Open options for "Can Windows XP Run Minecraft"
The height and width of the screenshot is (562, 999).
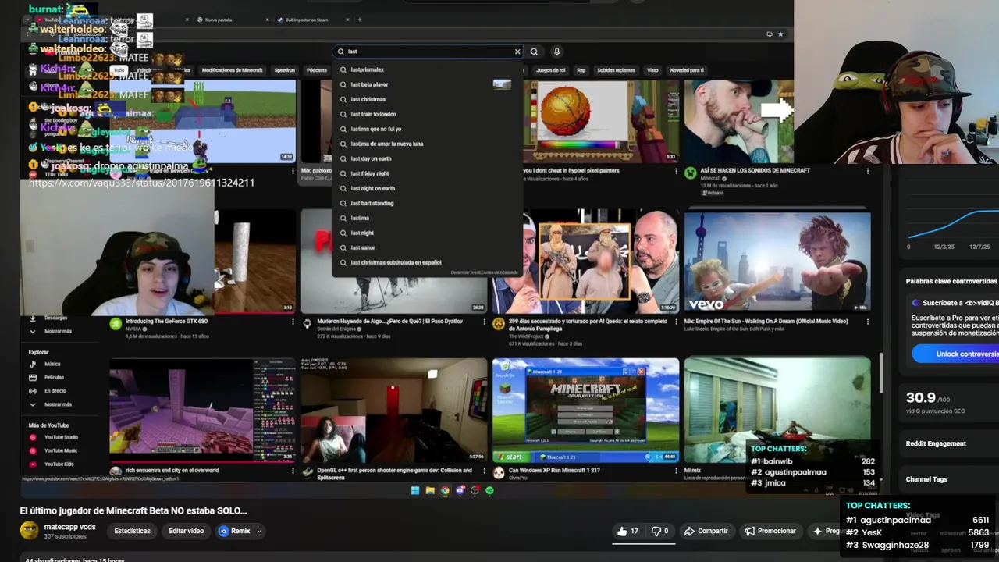[675, 471]
